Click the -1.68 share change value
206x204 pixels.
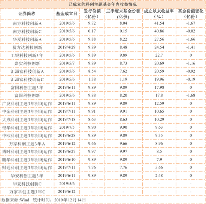[191, 95]
